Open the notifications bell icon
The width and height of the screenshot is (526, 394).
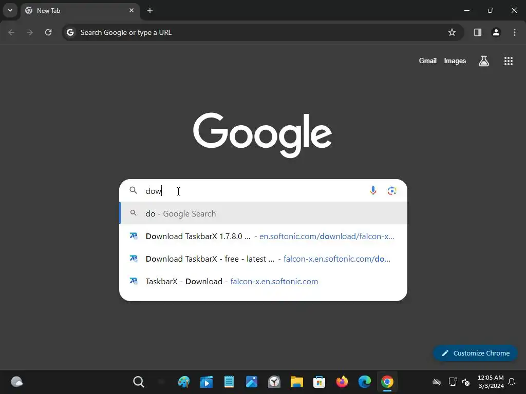coord(512,382)
